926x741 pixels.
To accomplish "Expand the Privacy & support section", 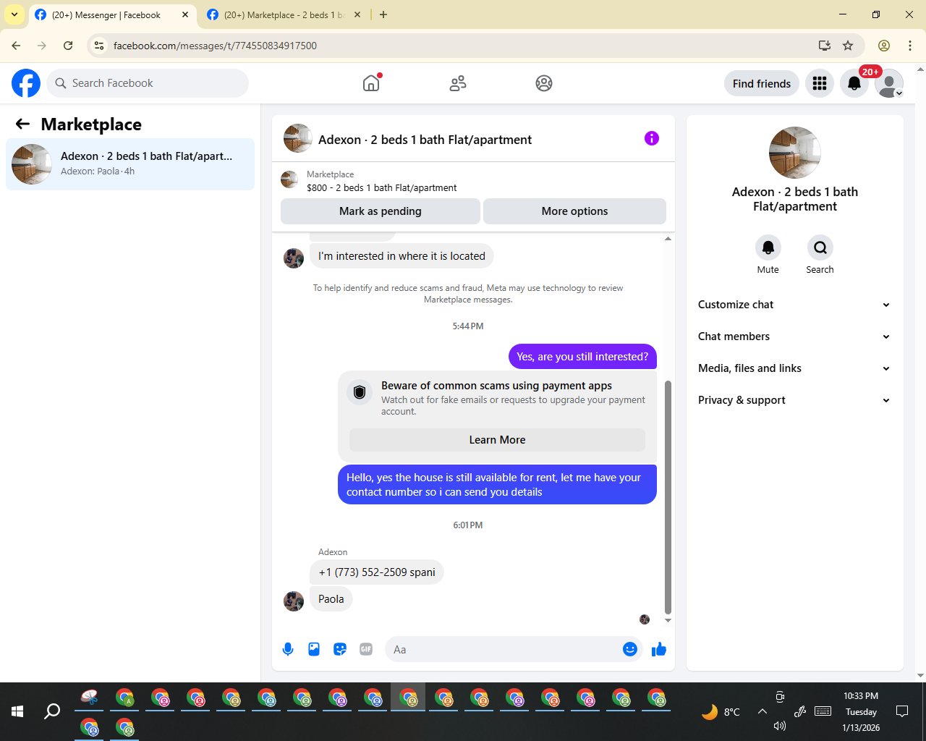I will 794,400.
